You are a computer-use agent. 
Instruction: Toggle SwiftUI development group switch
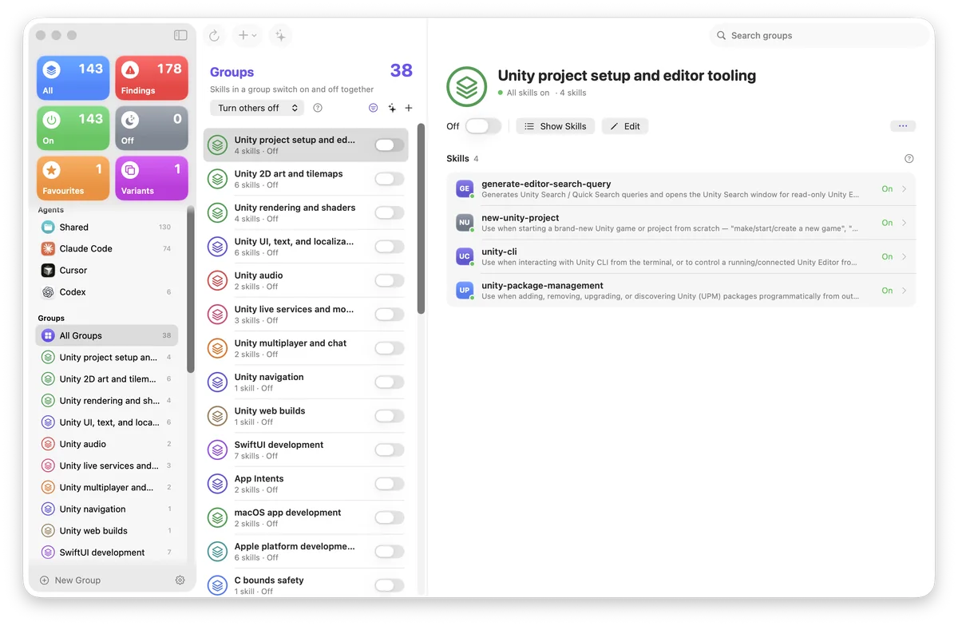390,450
